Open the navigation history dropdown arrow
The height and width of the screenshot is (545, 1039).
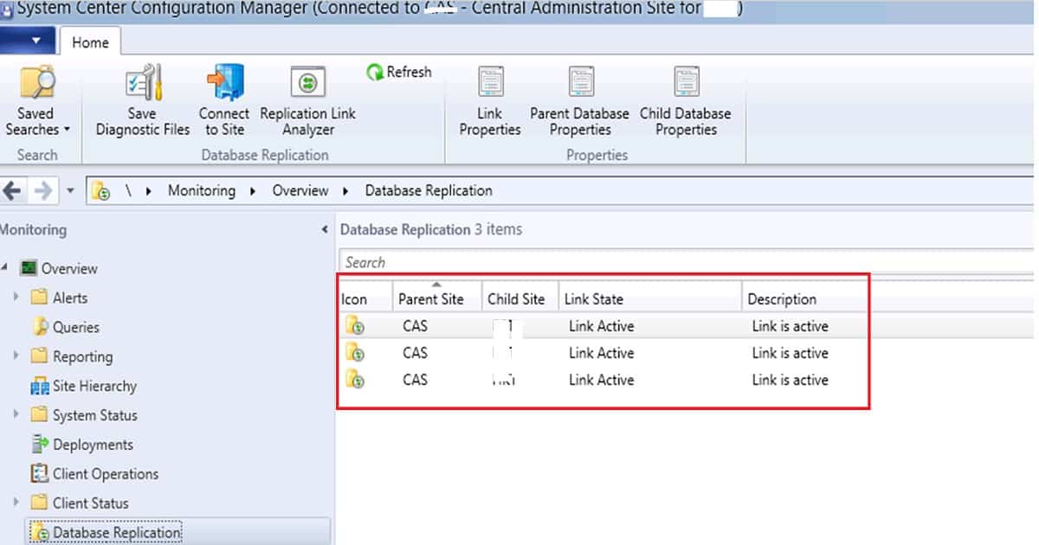coord(69,191)
